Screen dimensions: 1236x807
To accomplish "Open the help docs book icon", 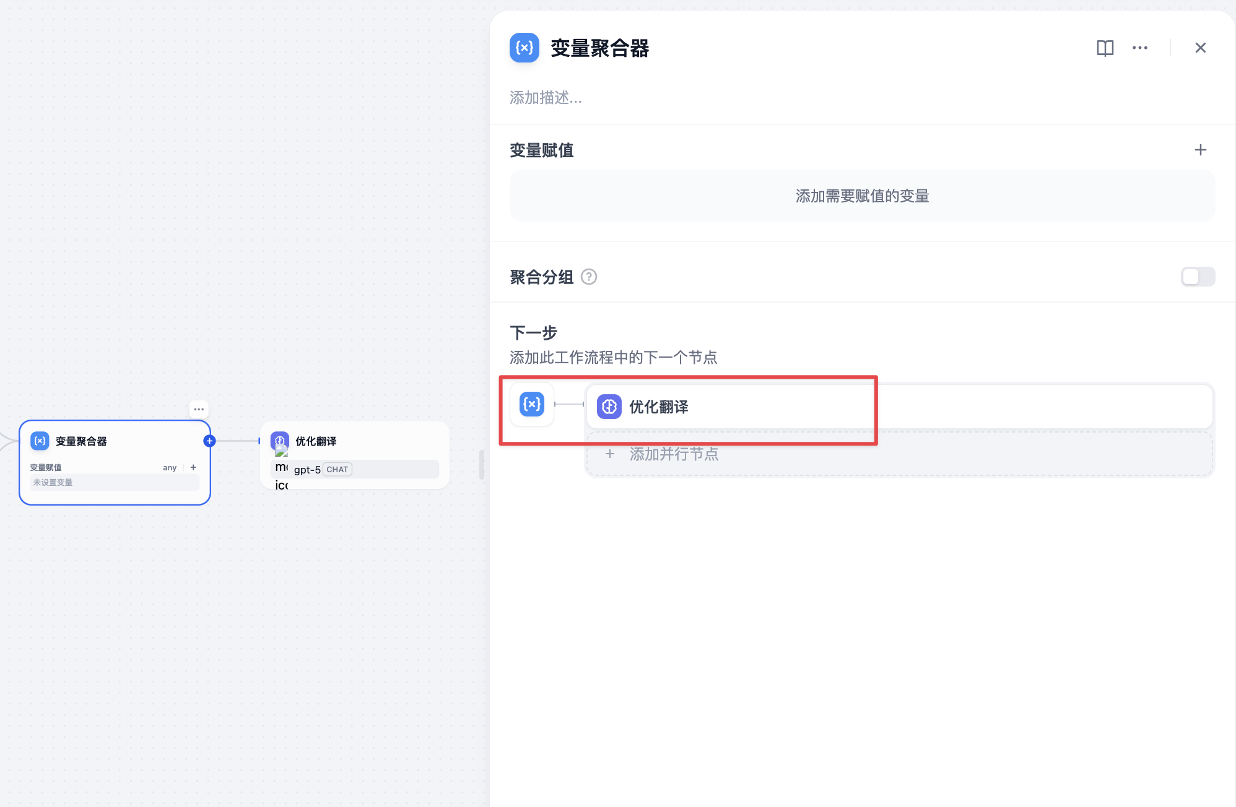I will point(1105,48).
